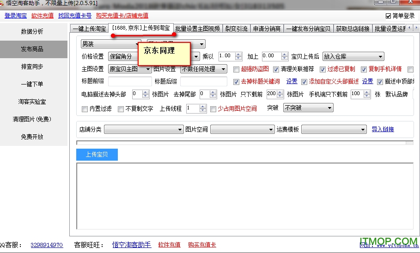Image resolution: width=420 pixels, height=253 pixels.
Task: Click 清理图片(免费) in the sidebar
Action: tap(32, 119)
